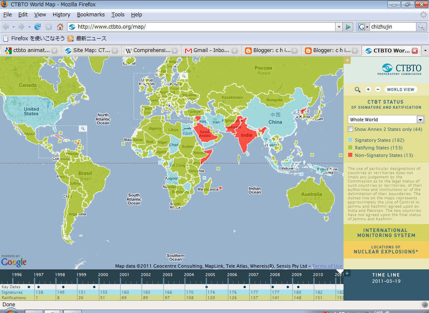429x313 pixels.
Task: Click the 2005 key date diamond marker
Action: click(207, 287)
